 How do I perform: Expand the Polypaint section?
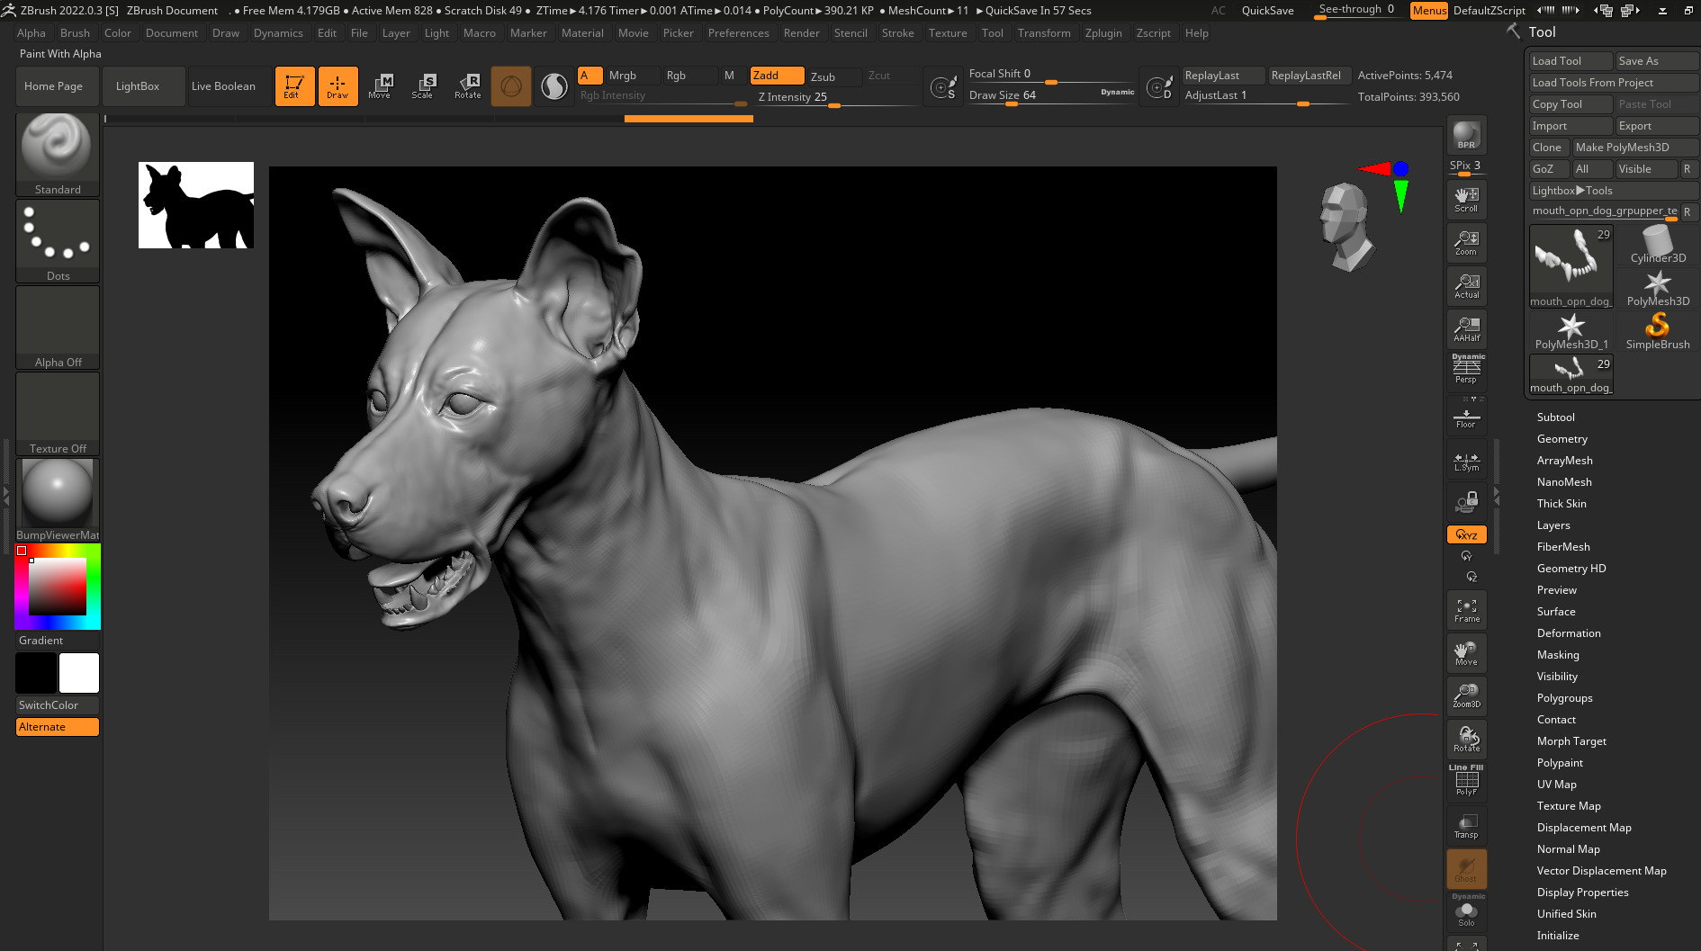(1560, 763)
